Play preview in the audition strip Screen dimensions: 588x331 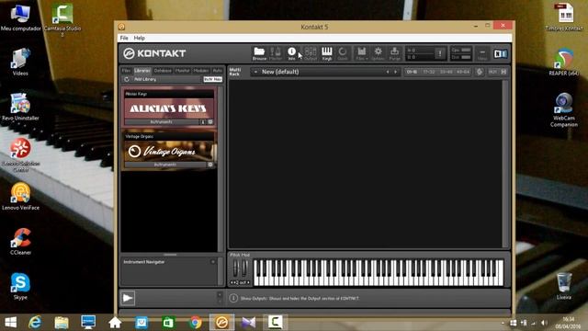(x=128, y=298)
